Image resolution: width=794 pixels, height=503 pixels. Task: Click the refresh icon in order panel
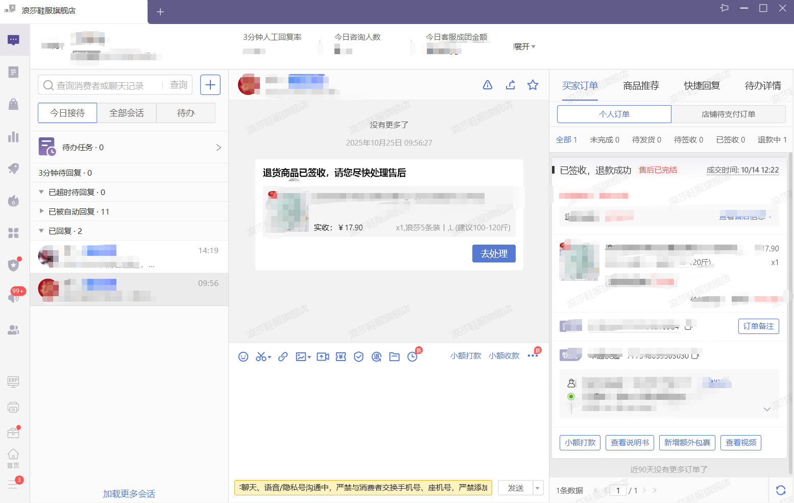(780, 490)
